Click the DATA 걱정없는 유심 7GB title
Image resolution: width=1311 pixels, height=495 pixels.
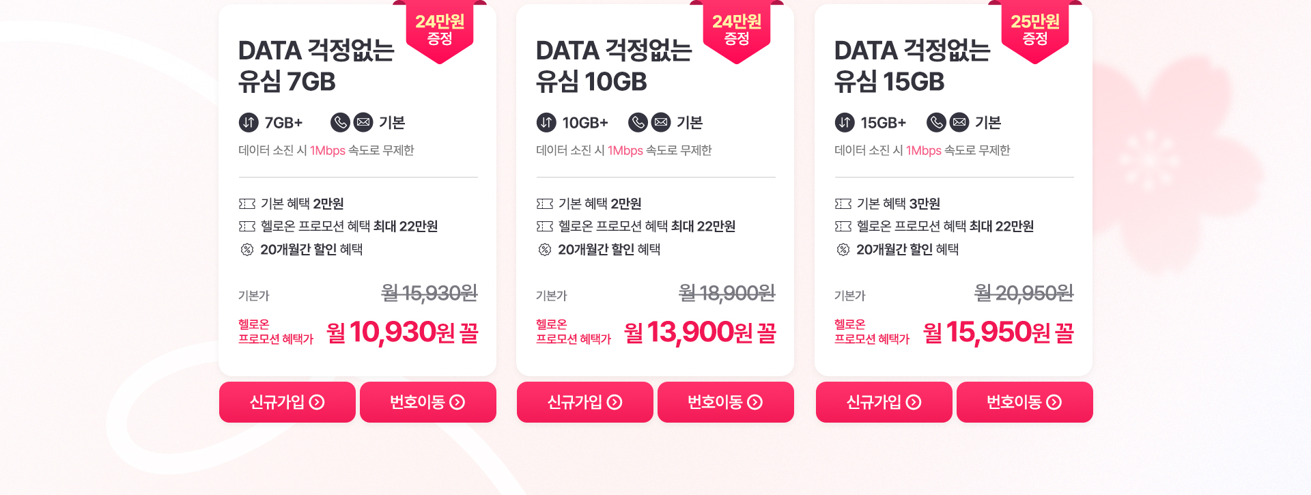[x=316, y=66]
